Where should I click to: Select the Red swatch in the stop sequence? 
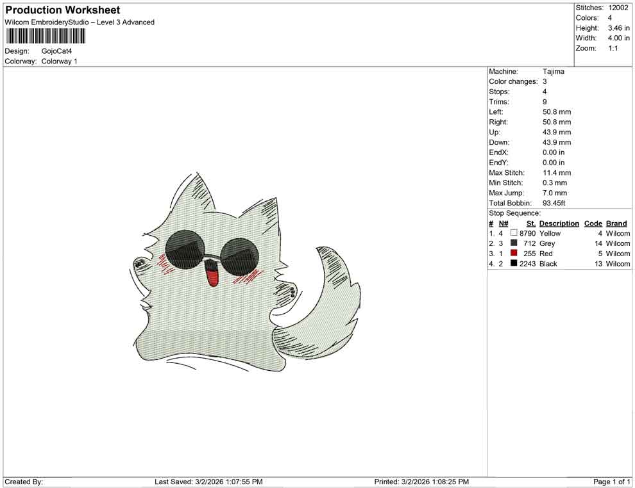513,254
